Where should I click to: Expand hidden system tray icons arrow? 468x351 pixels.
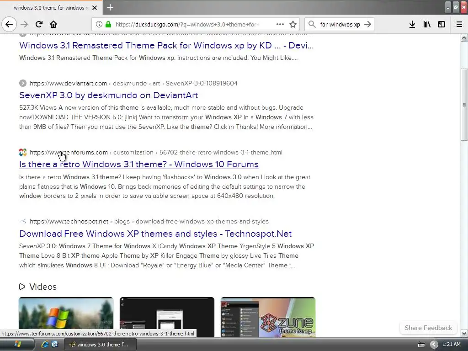pyautogui.click(x=434, y=345)
